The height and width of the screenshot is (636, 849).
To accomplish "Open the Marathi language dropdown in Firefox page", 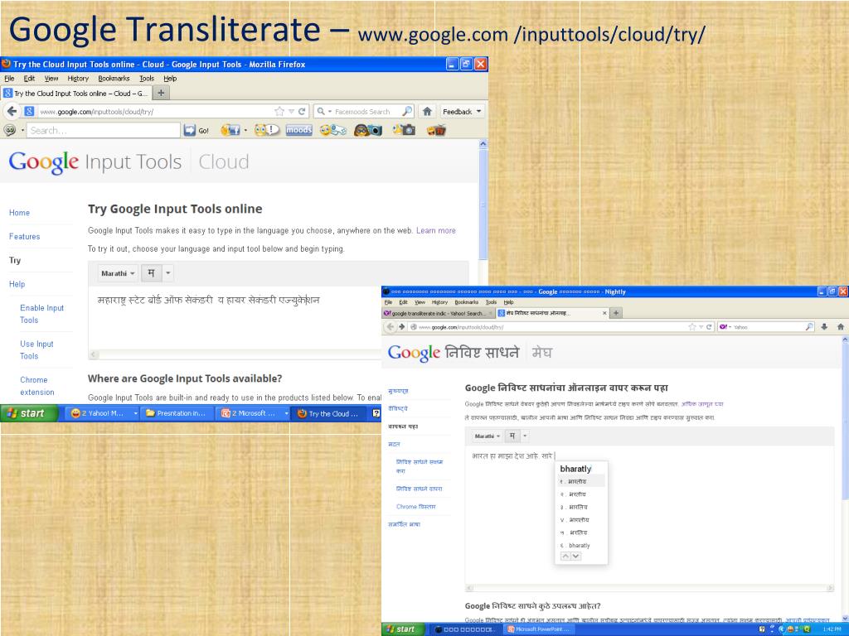I will [118, 273].
